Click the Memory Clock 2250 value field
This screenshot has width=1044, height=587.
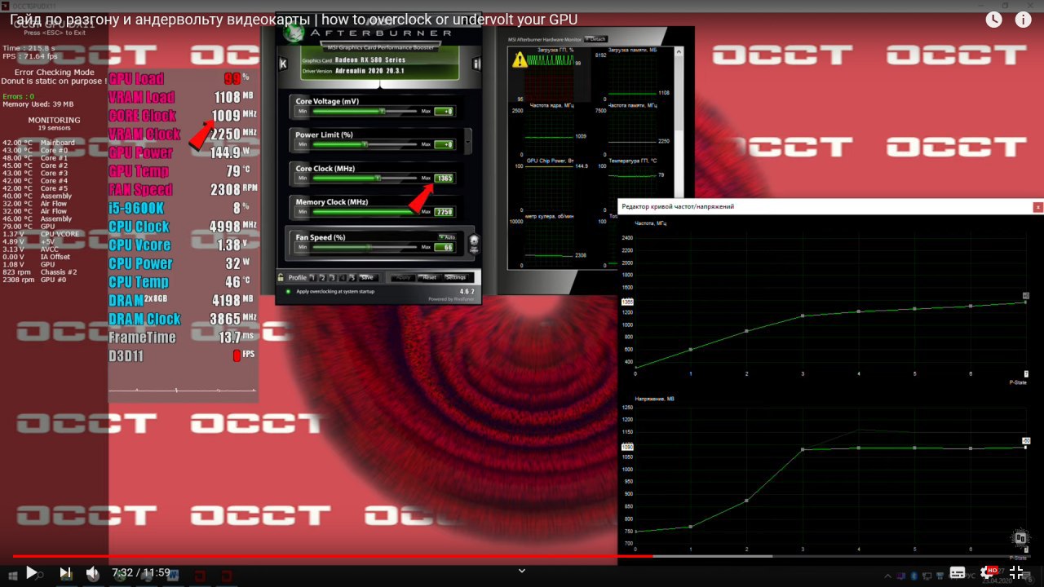(x=444, y=211)
